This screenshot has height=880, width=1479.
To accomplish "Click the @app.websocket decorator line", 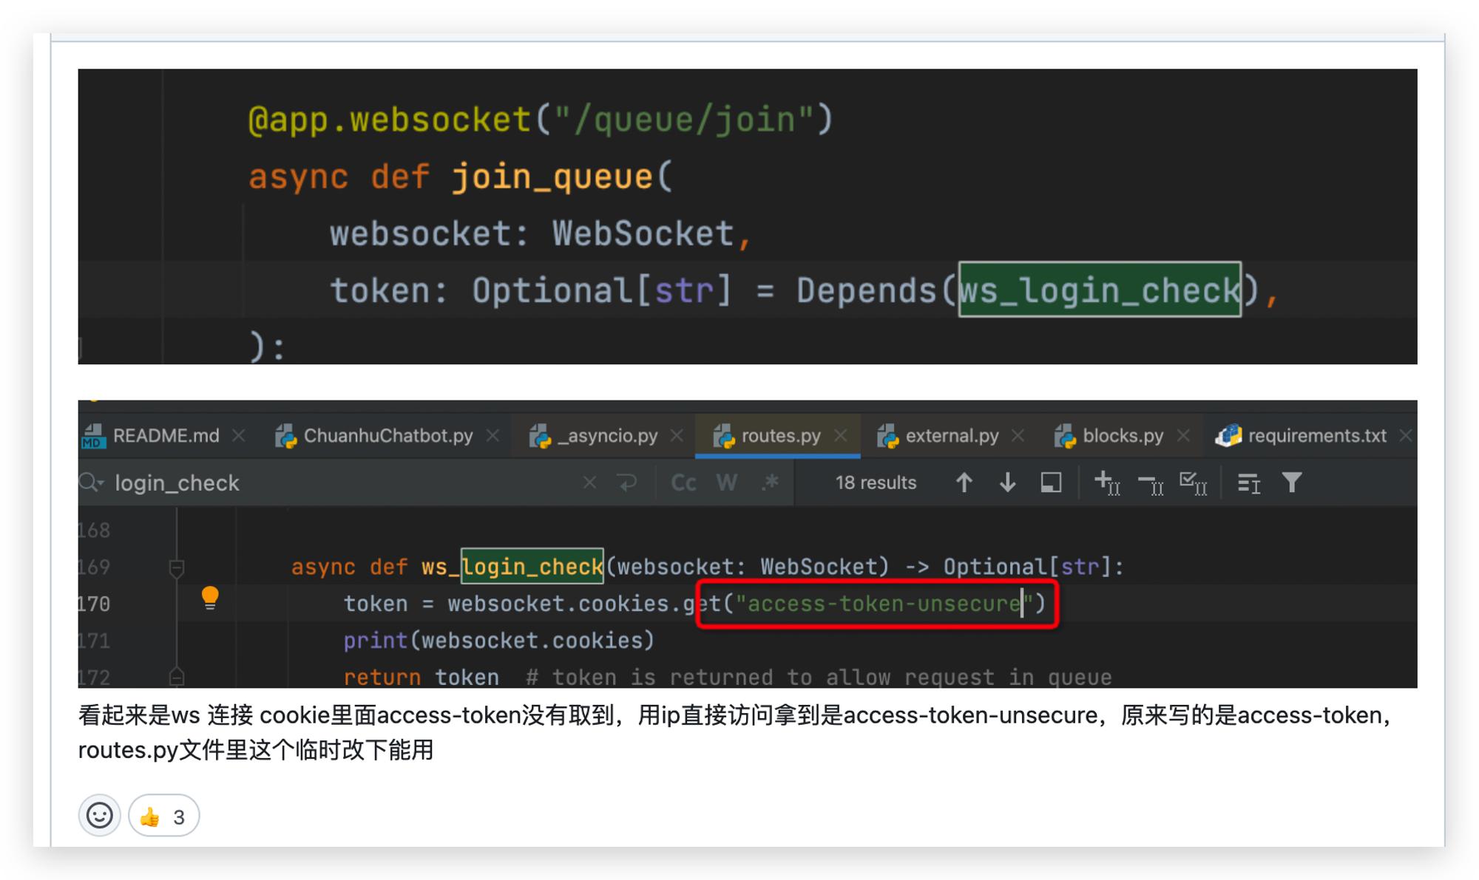I will (541, 120).
